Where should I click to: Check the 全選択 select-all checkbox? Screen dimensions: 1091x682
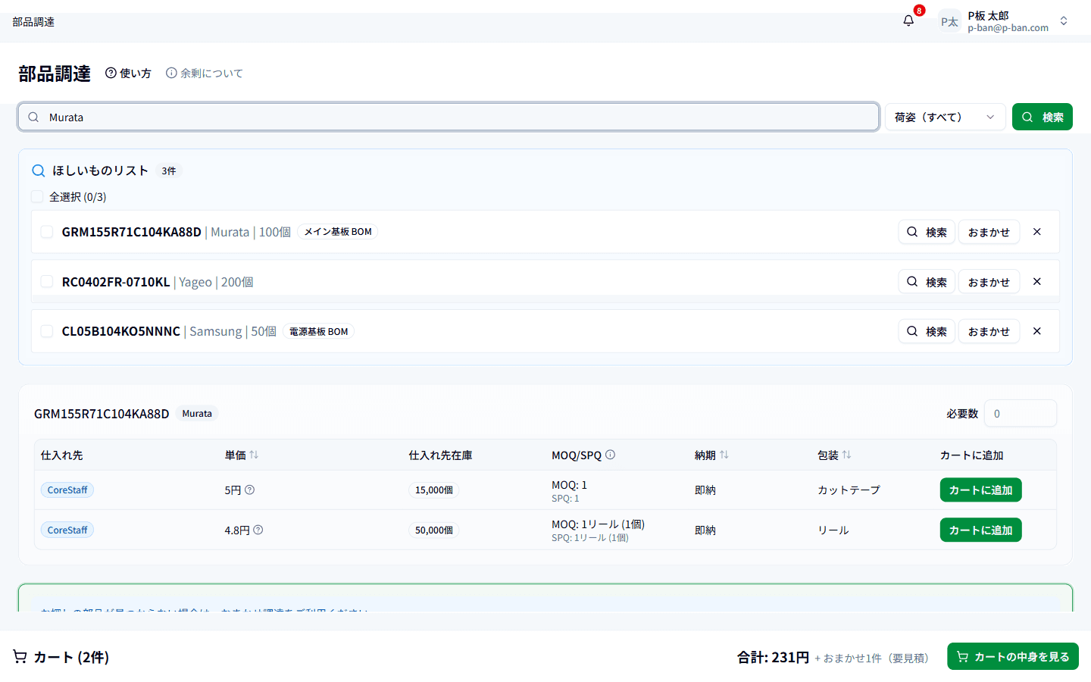pos(37,196)
